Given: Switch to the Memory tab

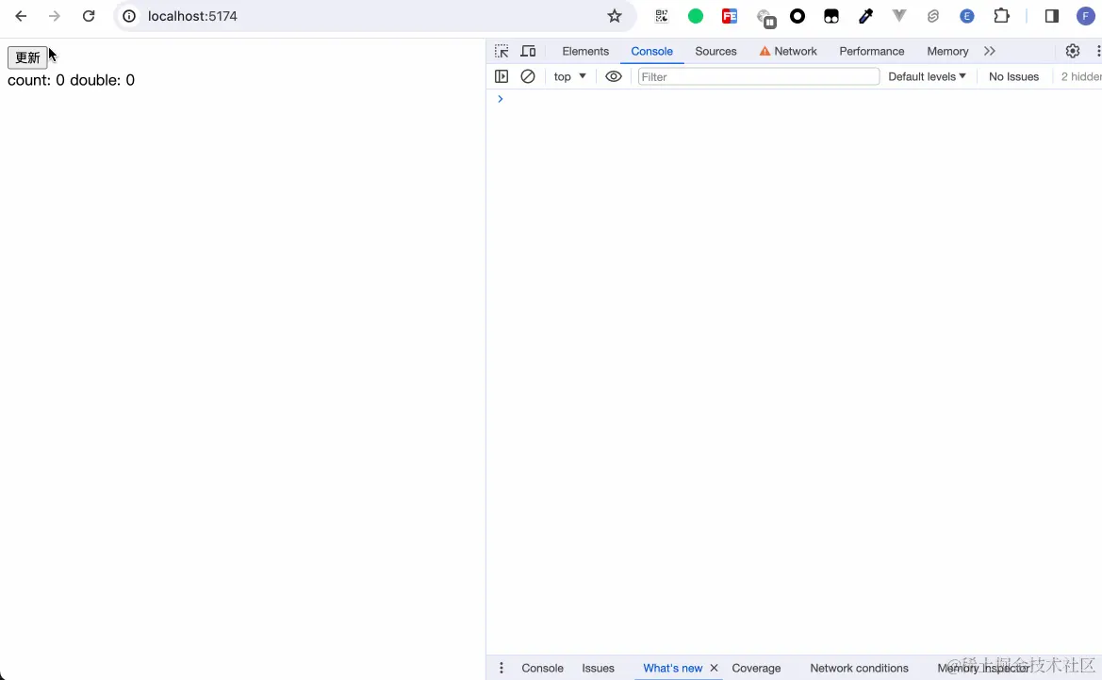Looking at the screenshot, I should pyautogui.click(x=947, y=51).
